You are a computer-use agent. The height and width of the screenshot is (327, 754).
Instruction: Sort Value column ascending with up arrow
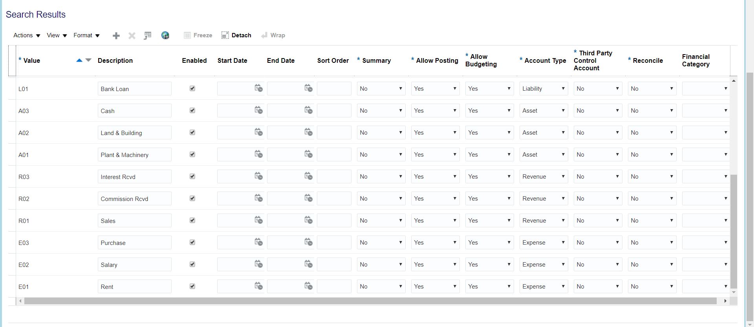79,60
